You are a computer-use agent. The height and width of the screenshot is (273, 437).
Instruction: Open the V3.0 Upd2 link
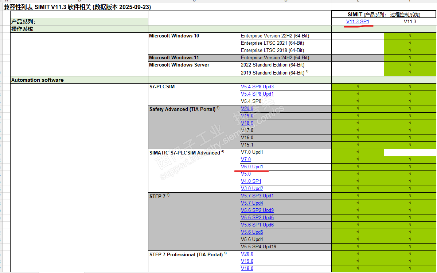pos(252,188)
